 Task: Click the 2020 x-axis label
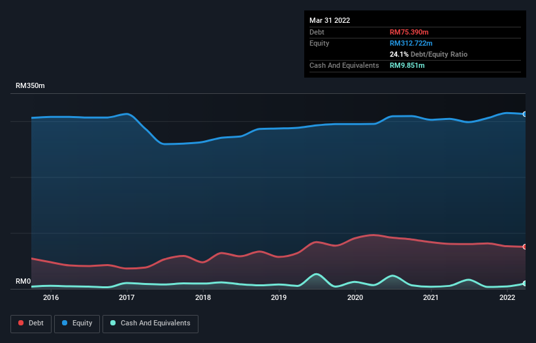(355, 297)
